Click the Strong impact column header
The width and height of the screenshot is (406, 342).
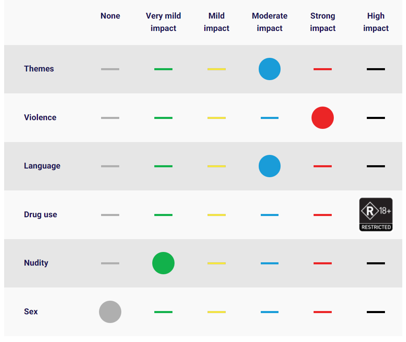pos(323,22)
